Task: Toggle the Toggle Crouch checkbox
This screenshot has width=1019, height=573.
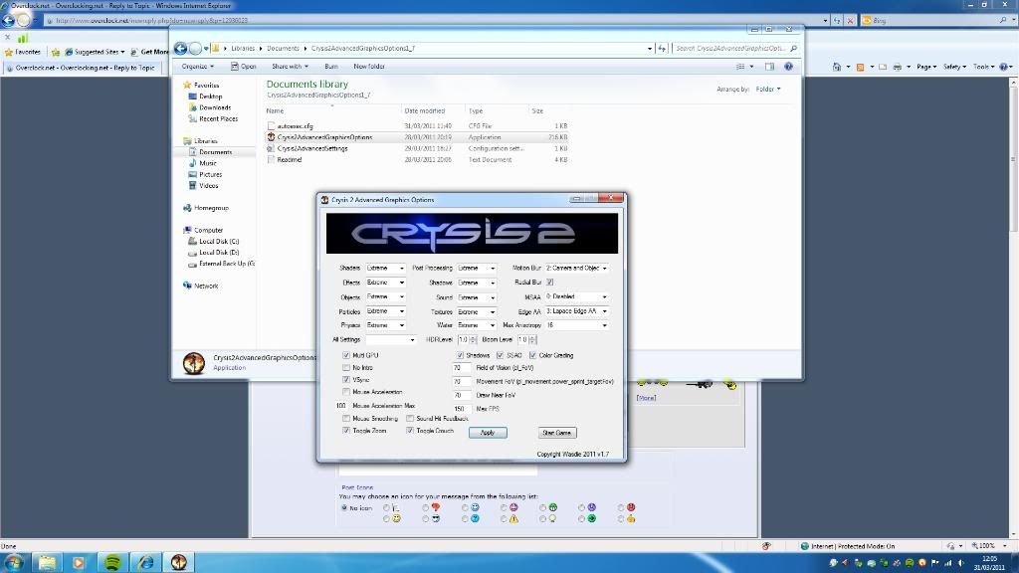Action: [409, 431]
